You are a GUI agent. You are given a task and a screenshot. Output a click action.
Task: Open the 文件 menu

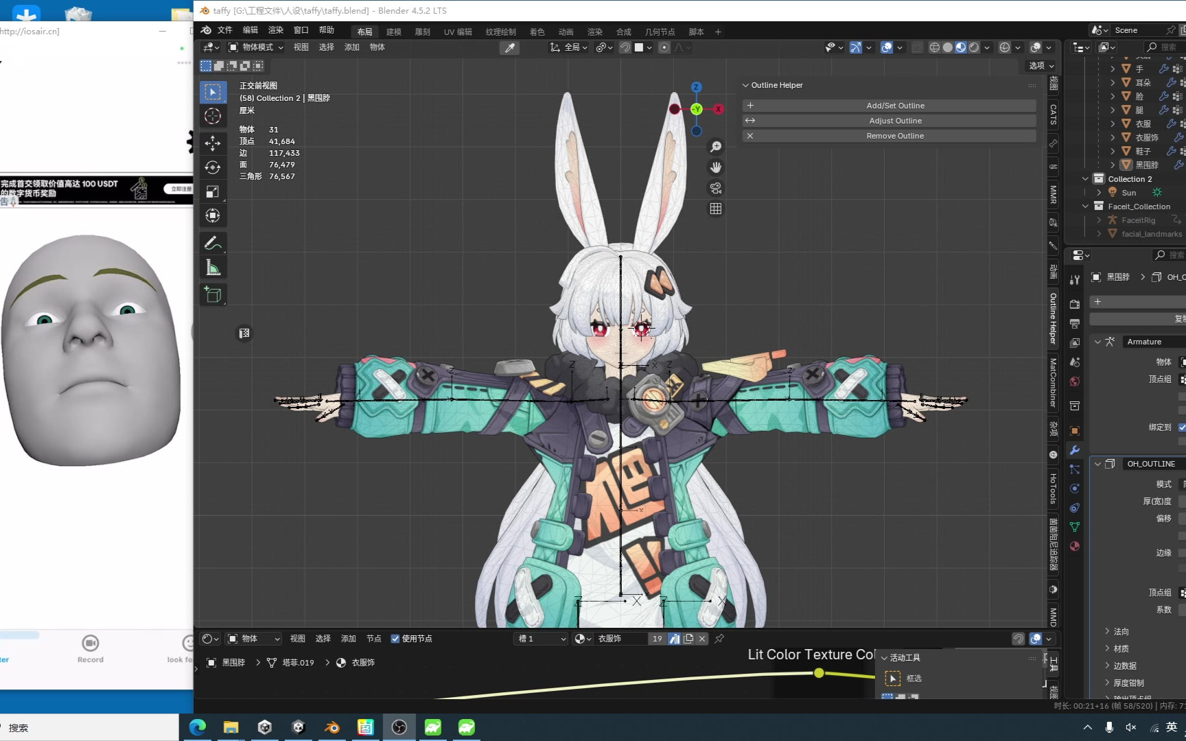225,30
